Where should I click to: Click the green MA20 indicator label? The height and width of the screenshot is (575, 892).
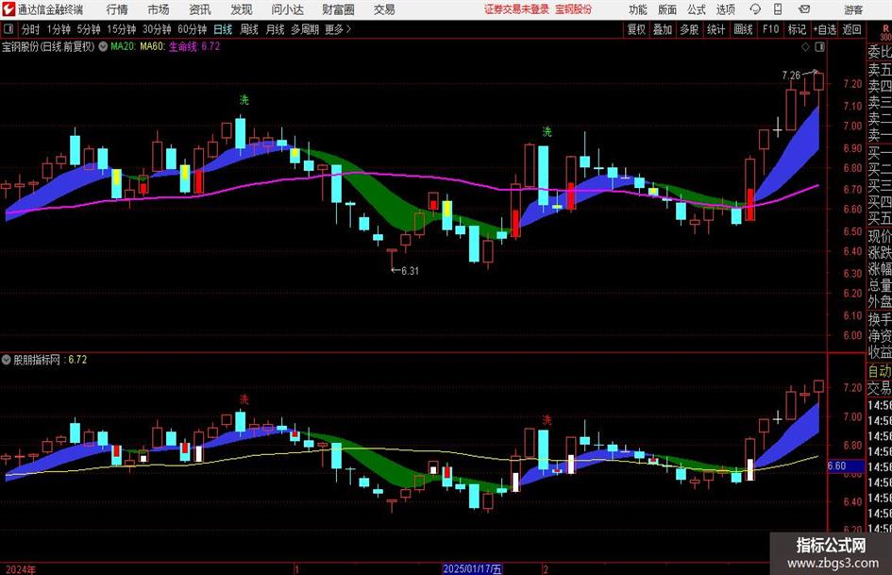pos(123,46)
